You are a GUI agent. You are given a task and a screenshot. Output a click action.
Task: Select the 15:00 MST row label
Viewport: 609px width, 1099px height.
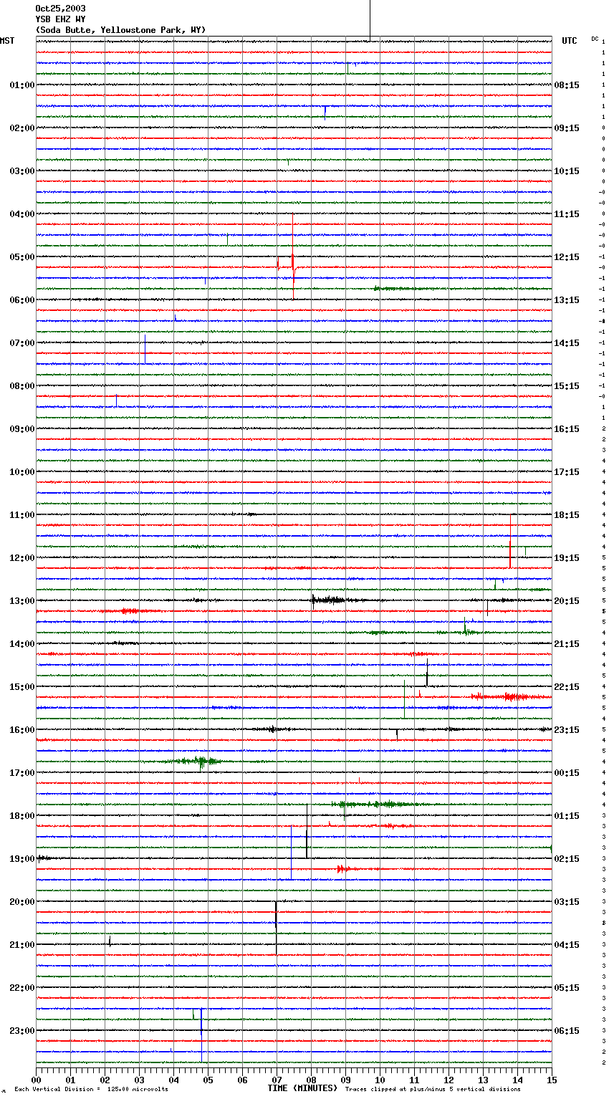[x=22, y=687]
